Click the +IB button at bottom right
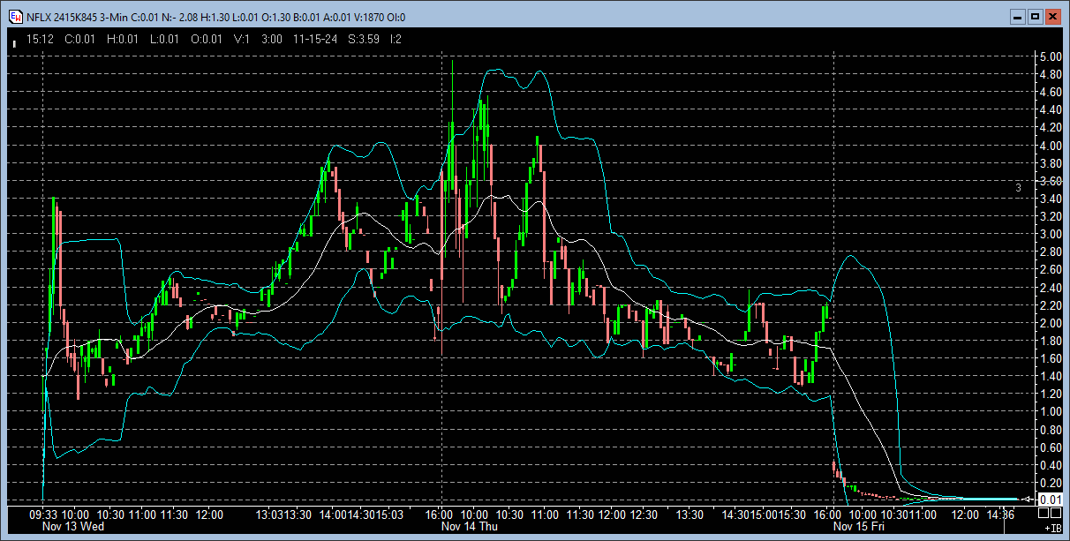1070x541 pixels. click(x=1052, y=527)
